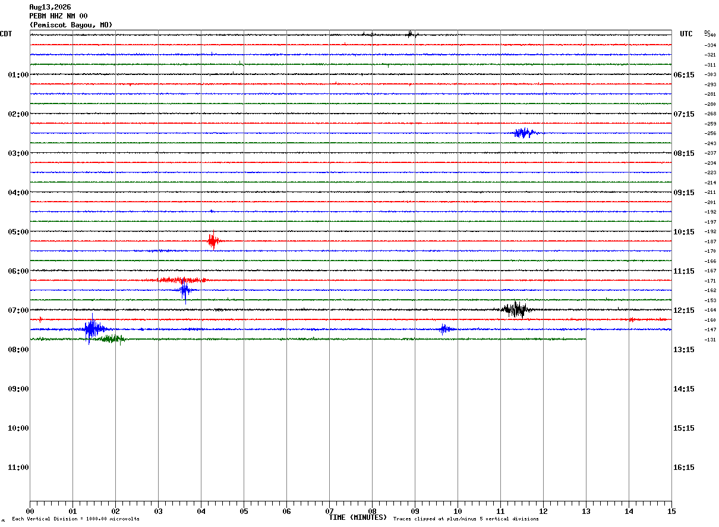The height and width of the screenshot is (527, 719).
Task: Select the 07:00 CDT time label
Action: [18, 310]
